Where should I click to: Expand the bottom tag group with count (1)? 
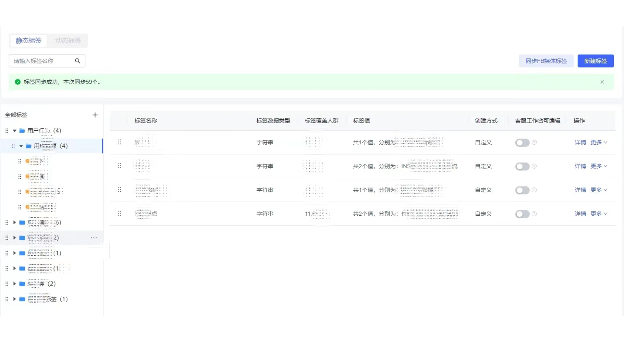14,299
